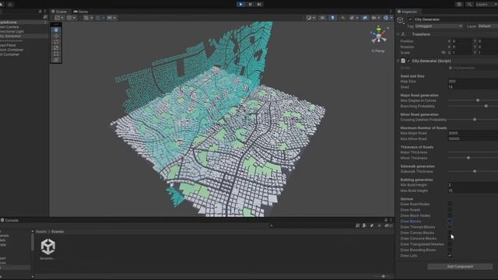This screenshot has height=280, width=498.
Task: Open the Inspector tab
Action: tap(408, 12)
